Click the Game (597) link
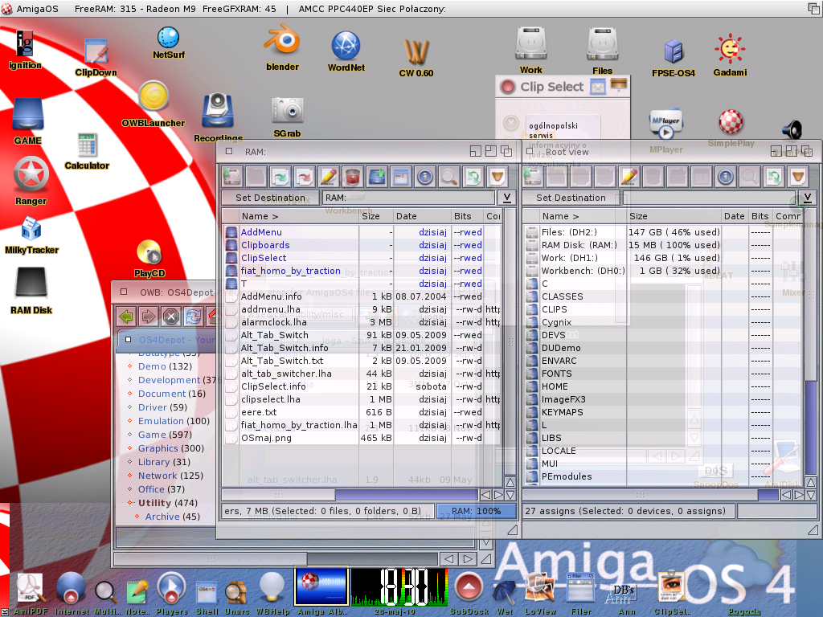The width and height of the screenshot is (823, 617). 165,435
